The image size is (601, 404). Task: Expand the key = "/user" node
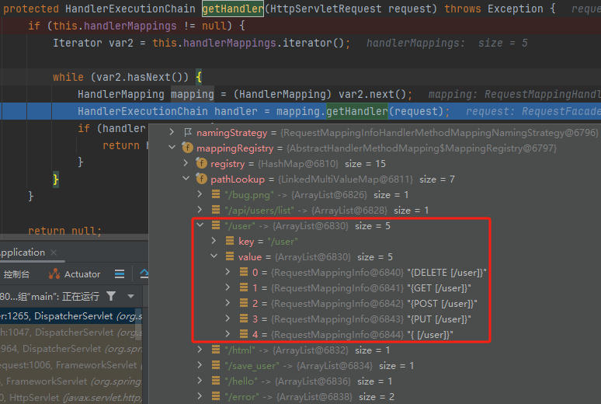tap(214, 241)
